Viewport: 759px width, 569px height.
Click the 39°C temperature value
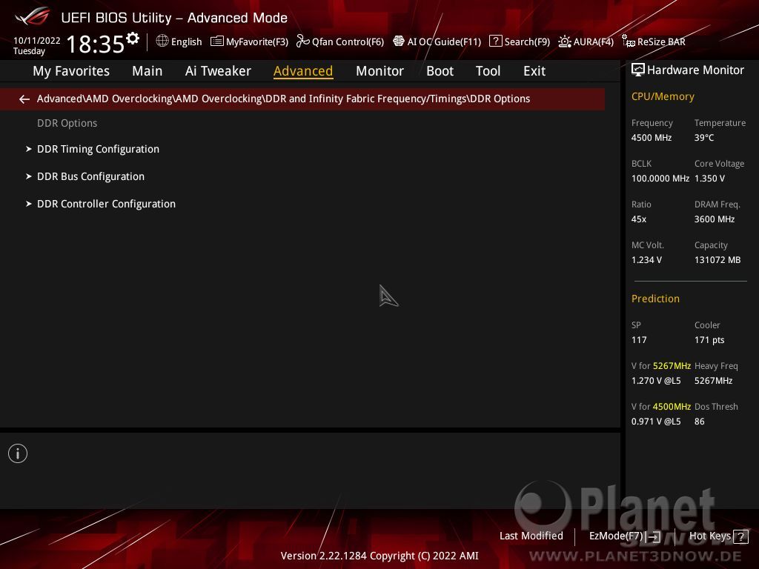[x=704, y=138]
